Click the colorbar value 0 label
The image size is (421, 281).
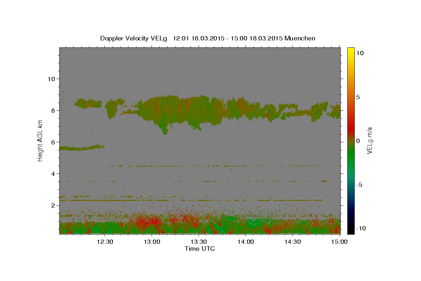pyautogui.click(x=358, y=141)
